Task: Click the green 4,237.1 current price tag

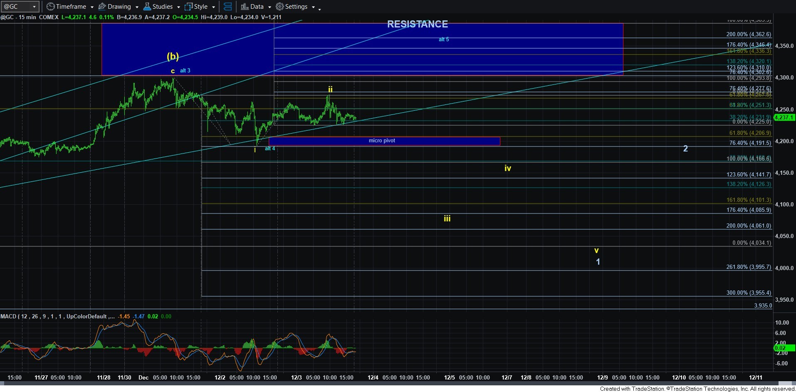Action: [x=784, y=117]
